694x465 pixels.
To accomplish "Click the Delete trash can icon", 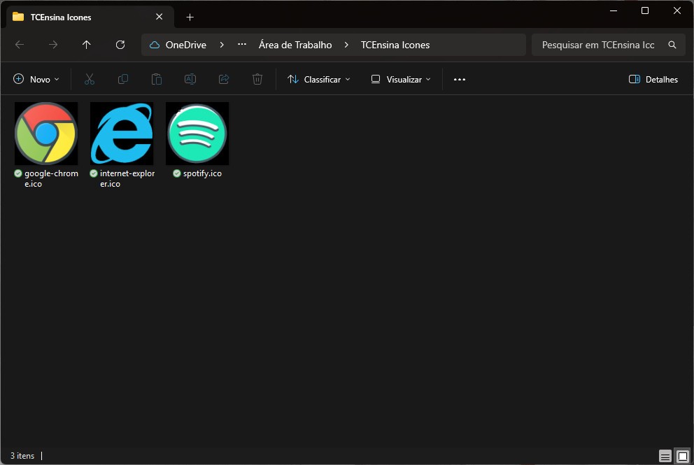I will click(x=257, y=80).
